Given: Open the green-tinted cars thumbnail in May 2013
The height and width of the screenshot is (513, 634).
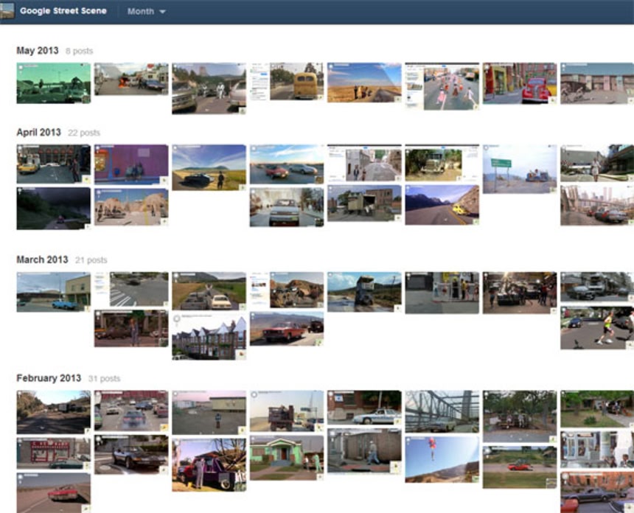Looking at the screenshot, I should click(x=53, y=83).
